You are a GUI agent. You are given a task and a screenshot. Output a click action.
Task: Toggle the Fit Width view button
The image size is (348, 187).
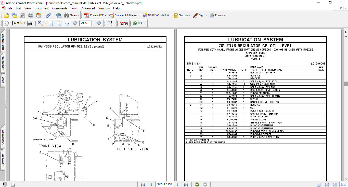[67, 23]
